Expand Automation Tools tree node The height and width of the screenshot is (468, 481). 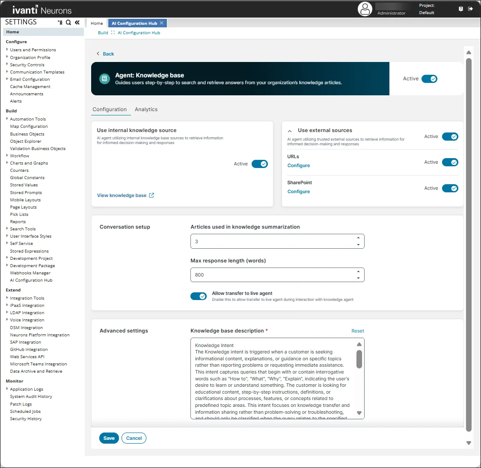point(7,118)
